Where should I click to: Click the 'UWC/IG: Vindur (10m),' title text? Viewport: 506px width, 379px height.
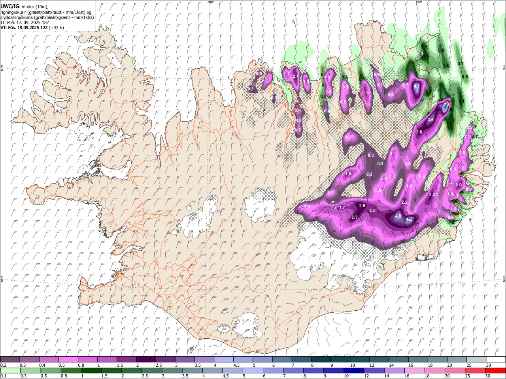click(x=25, y=7)
